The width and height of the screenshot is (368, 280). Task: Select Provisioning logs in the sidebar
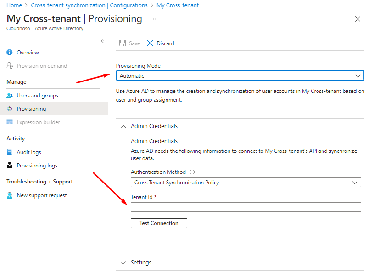click(x=37, y=166)
